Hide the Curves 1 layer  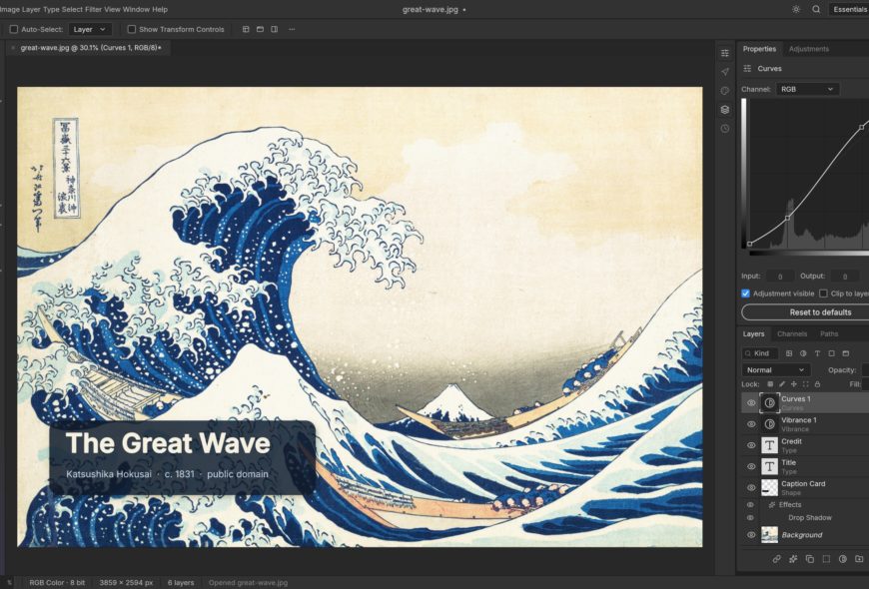(751, 403)
